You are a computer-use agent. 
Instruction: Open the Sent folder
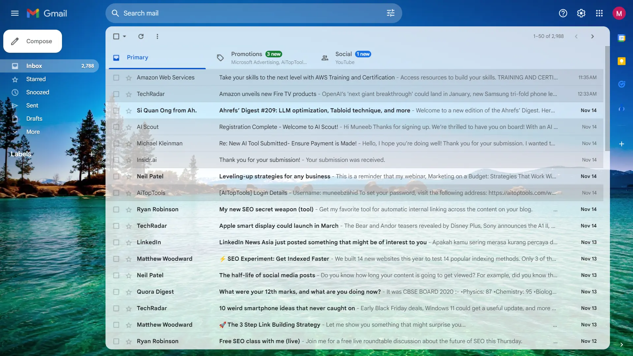[49, 105]
